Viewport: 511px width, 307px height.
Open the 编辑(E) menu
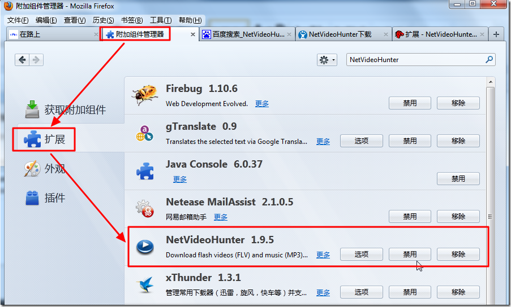click(x=46, y=20)
